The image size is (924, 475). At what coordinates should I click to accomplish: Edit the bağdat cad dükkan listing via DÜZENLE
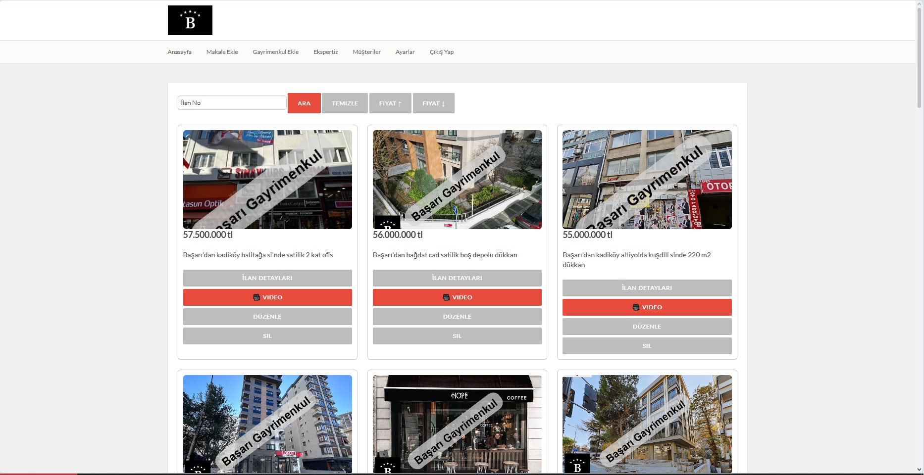click(x=457, y=317)
